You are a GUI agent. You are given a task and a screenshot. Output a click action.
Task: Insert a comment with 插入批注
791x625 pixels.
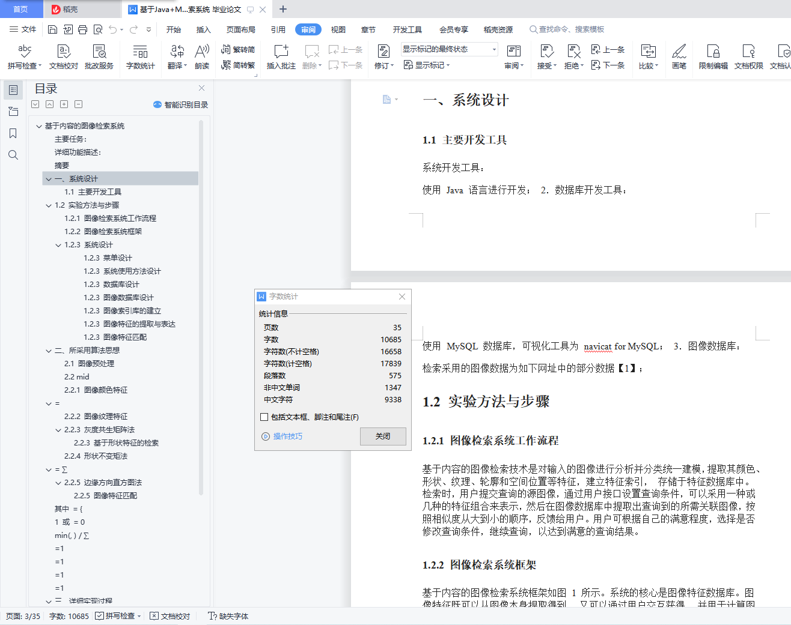[x=281, y=57]
